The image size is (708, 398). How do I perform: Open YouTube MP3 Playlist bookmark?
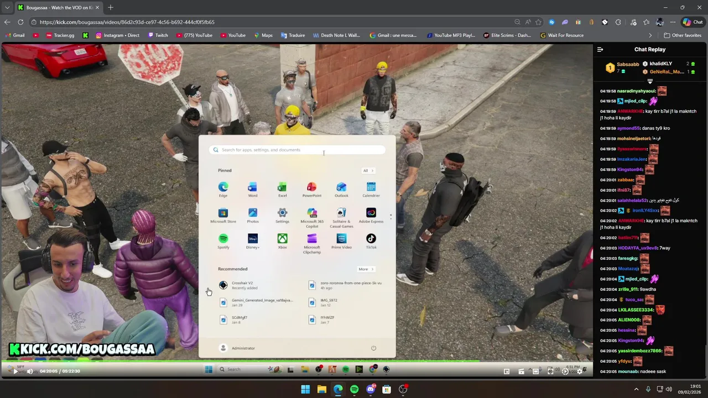coord(451,35)
